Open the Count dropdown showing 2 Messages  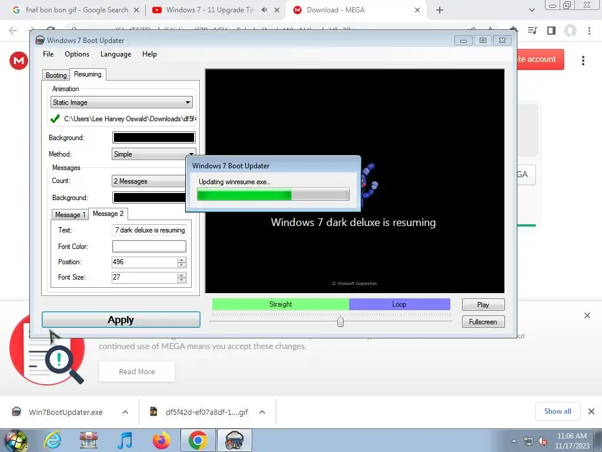[149, 181]
